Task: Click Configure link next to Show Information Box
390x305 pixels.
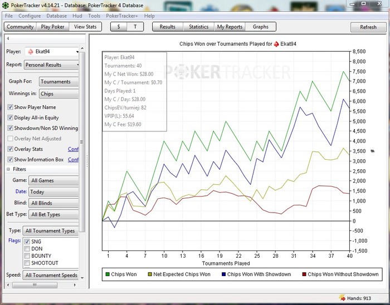Action: [73, 159]
